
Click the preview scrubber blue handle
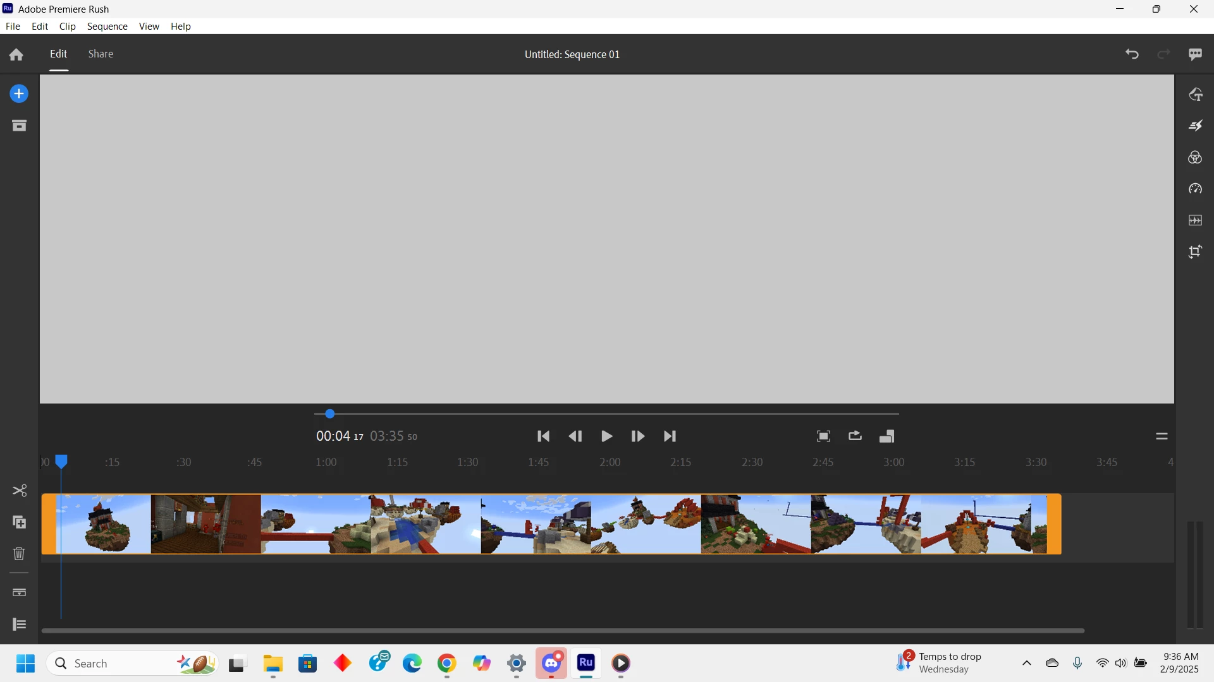pos(329,414)
